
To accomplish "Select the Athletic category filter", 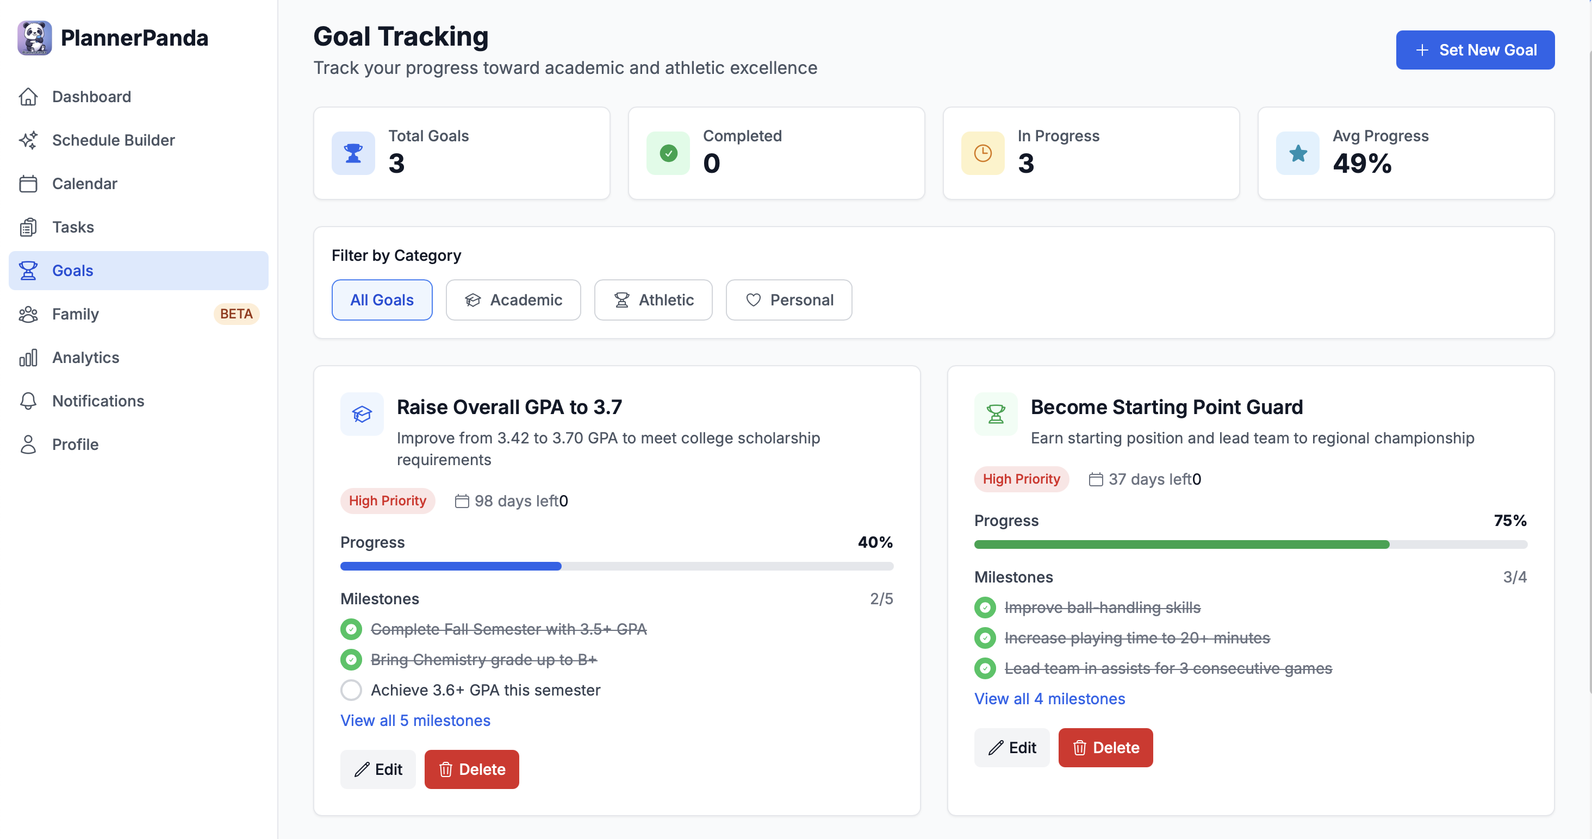I will click(652, 299).
